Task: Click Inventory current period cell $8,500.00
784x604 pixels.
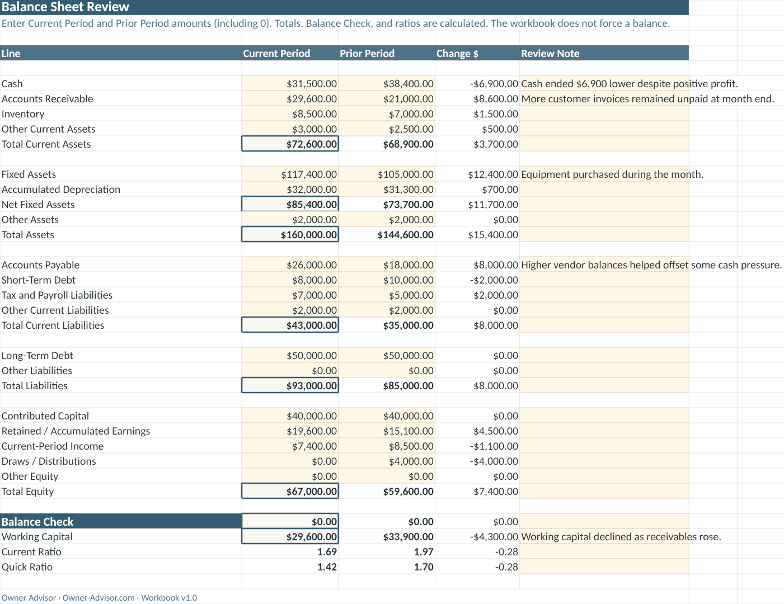Action: pos(290,114)
